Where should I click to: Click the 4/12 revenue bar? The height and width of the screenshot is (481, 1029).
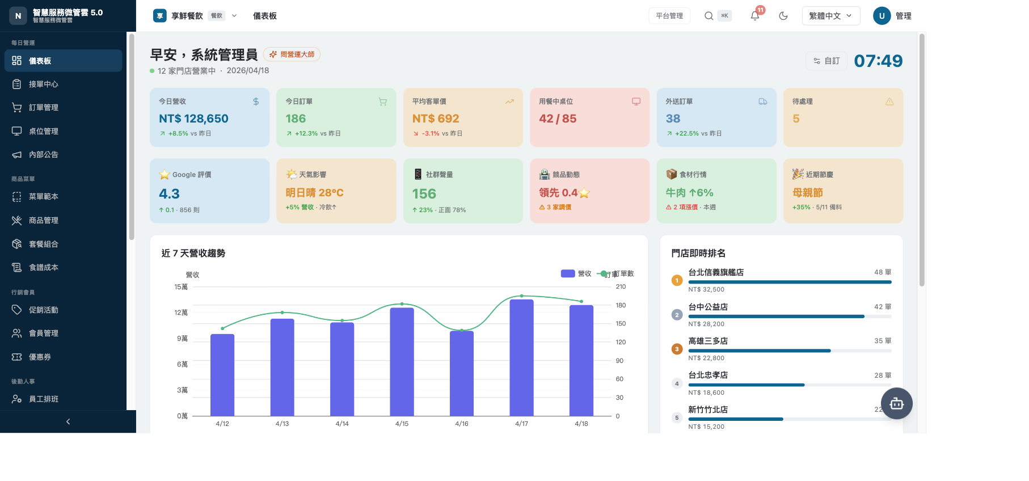tap(222, 375)
